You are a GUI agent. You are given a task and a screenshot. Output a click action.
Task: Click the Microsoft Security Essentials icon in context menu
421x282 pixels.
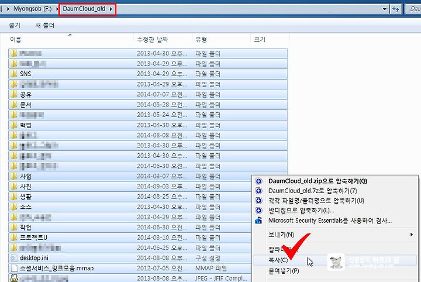tap(258, 221)
